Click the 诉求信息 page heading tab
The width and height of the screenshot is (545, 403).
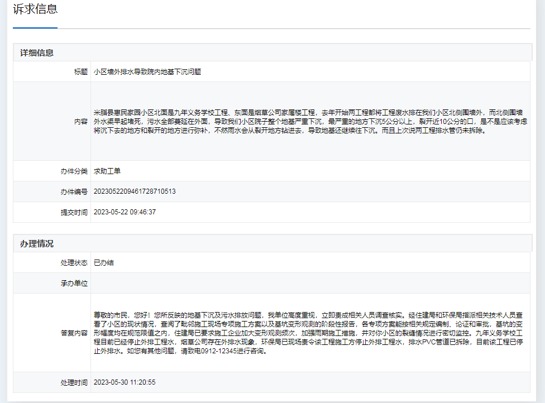tap(35, 9)
